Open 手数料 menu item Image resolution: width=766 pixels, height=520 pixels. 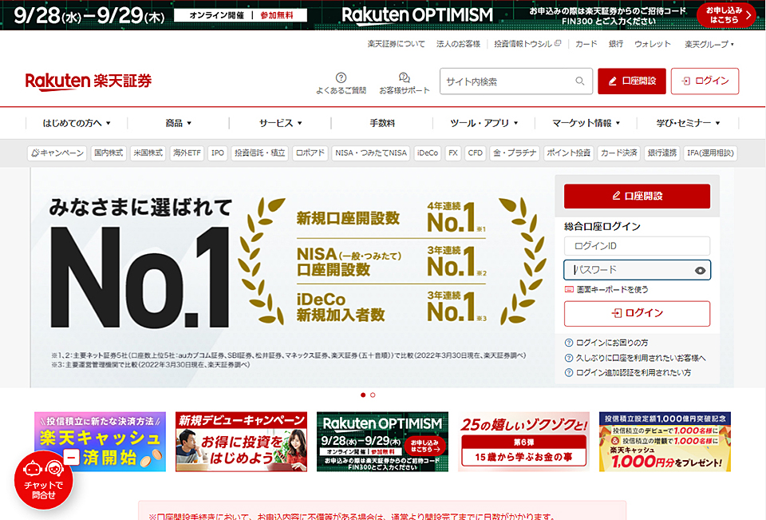click(382, 123)
